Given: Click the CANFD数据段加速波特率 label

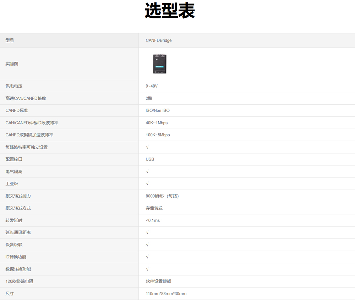Looking at the screenshot, I should point(29,135).
